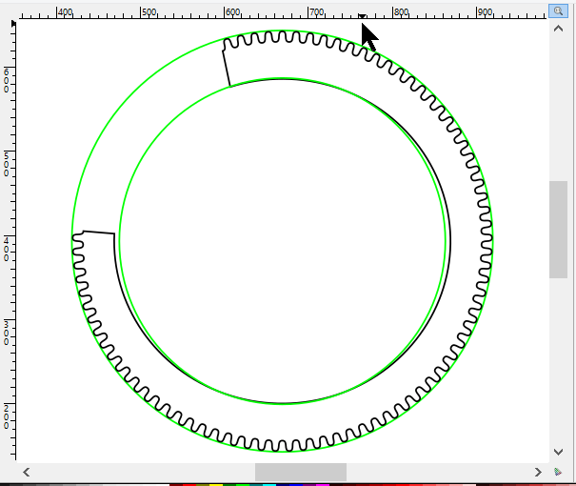Click the horizontal scrollbar thumb
Screen dimensions: 576x486
pyautogui.click(x=300, y=472)
